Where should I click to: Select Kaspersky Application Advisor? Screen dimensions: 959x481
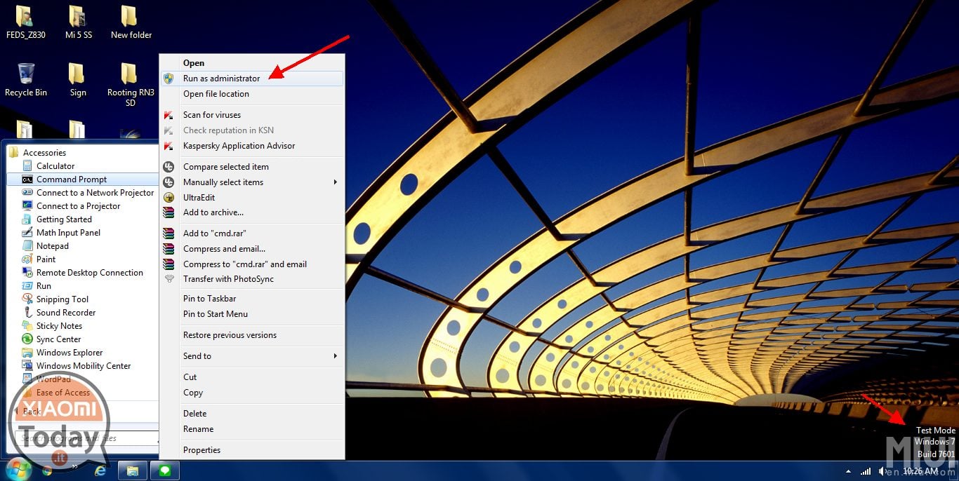253,146
